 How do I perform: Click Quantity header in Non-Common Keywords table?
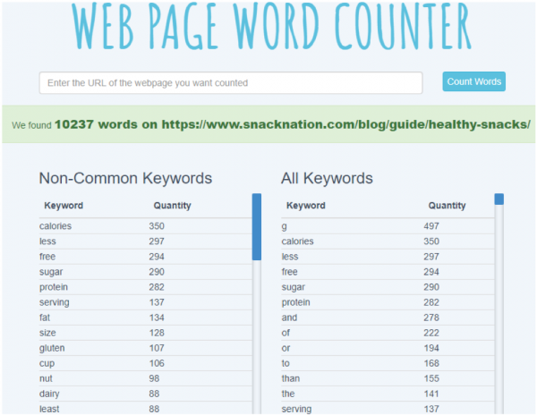coord(172,206)
